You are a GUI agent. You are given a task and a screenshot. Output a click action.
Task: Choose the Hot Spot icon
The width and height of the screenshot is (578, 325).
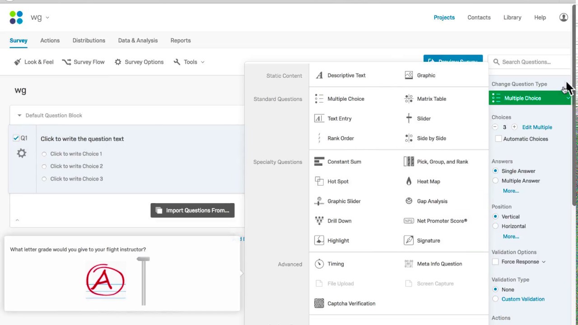pos(319,181)
